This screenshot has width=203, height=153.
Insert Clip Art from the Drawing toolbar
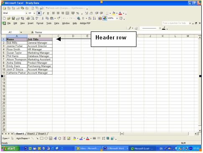pyautogui.click(x=64, y=138)
